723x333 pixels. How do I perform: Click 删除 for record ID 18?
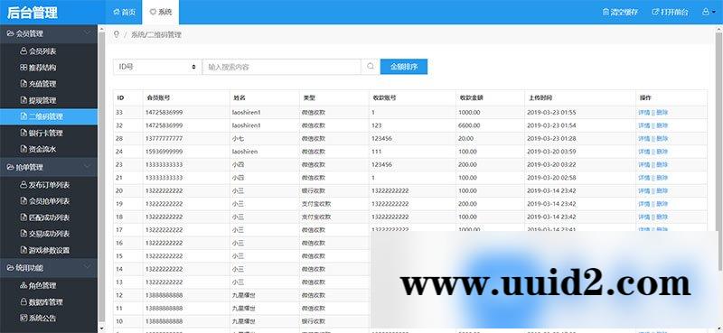point(662,217)
